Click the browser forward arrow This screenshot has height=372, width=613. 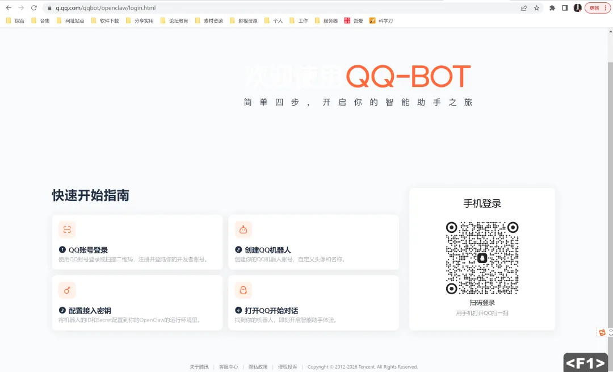click(x=21, y=8)
